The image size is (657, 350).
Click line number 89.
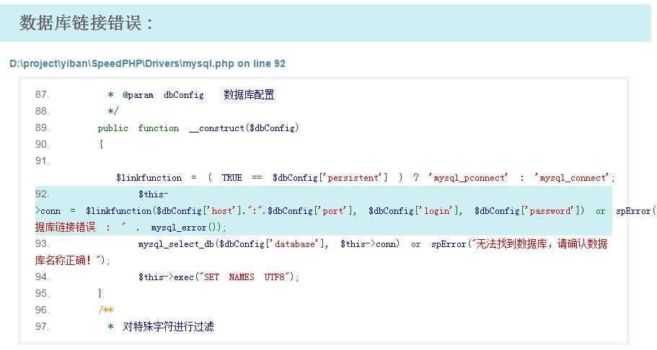coord(42,127)
